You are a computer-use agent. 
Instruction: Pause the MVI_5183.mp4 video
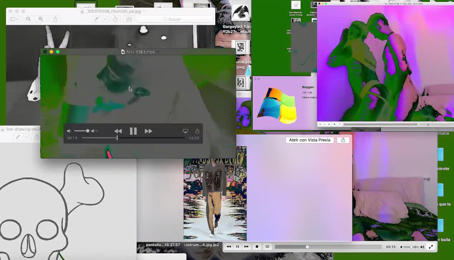coord(133,131)
